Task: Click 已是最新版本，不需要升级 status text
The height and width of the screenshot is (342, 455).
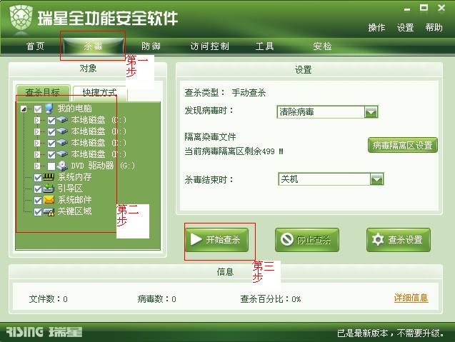Action: pos(390,333)
